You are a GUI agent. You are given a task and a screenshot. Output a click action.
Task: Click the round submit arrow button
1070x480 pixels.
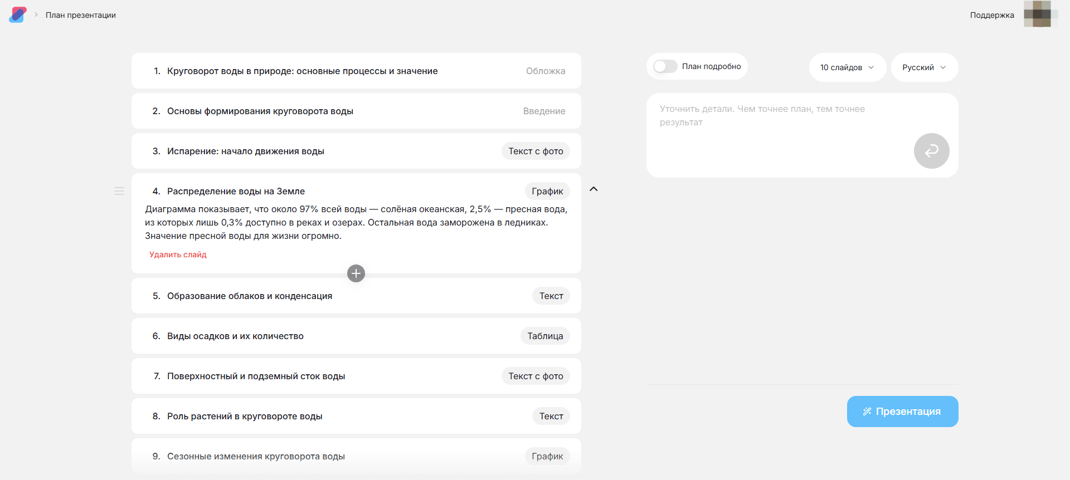931,151
